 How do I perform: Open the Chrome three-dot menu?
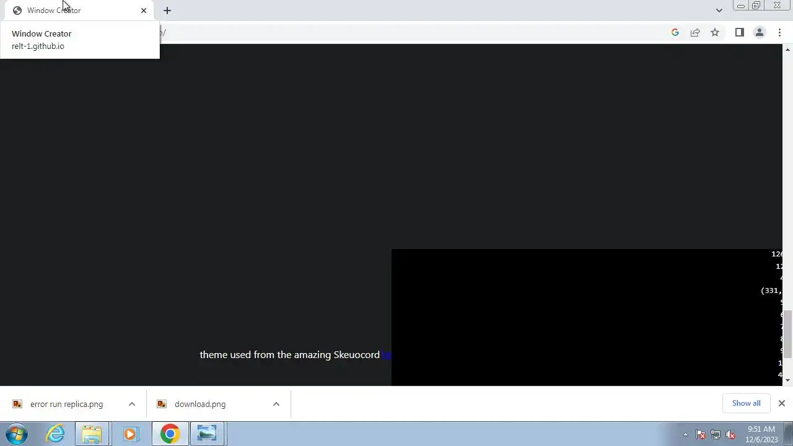pyautogui.click(x=779, y=32)
